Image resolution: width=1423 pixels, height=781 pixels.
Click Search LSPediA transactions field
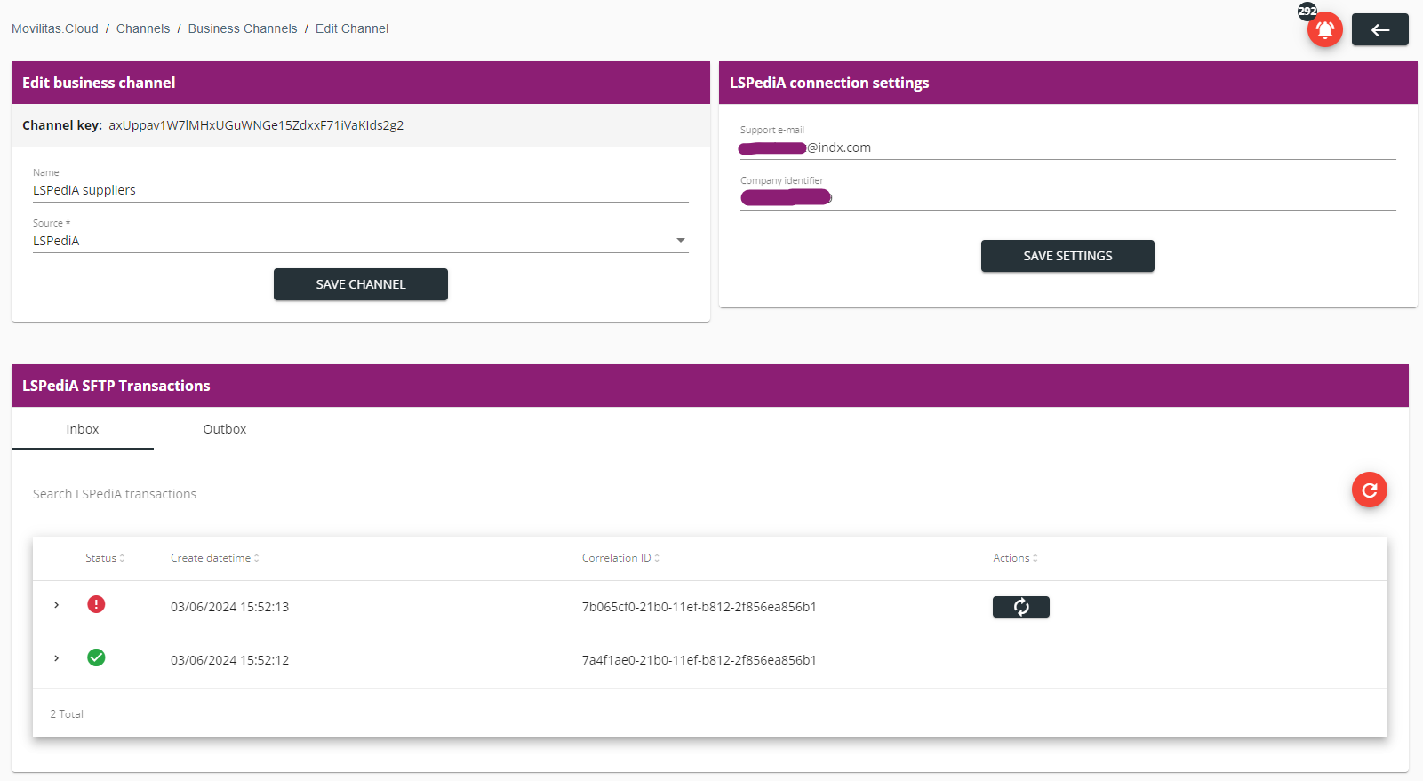tap(683, 494)
